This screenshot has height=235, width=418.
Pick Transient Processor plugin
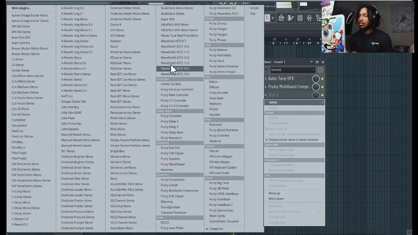pyautogui.click(x=173, y=213)
